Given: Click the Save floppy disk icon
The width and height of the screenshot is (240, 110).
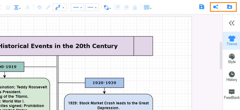Looking at the screenshot, I should (x=202, y=7).
